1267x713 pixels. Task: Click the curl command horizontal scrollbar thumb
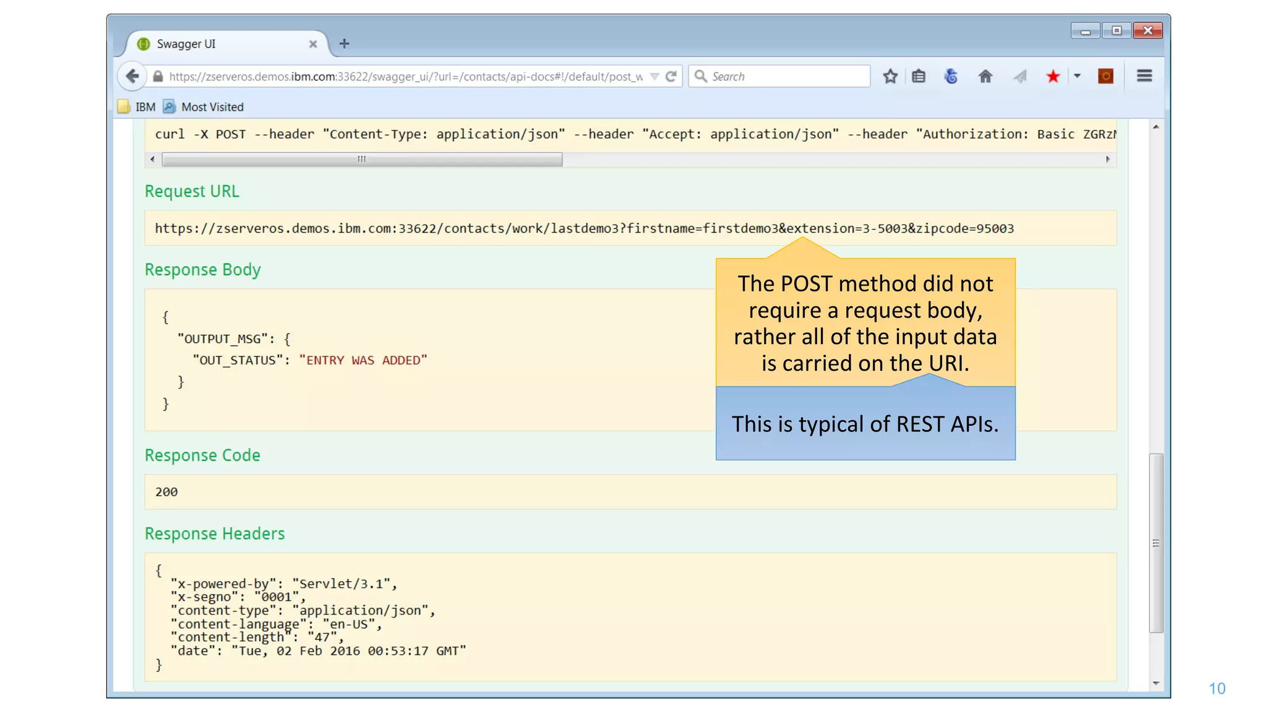pos(362,160)
